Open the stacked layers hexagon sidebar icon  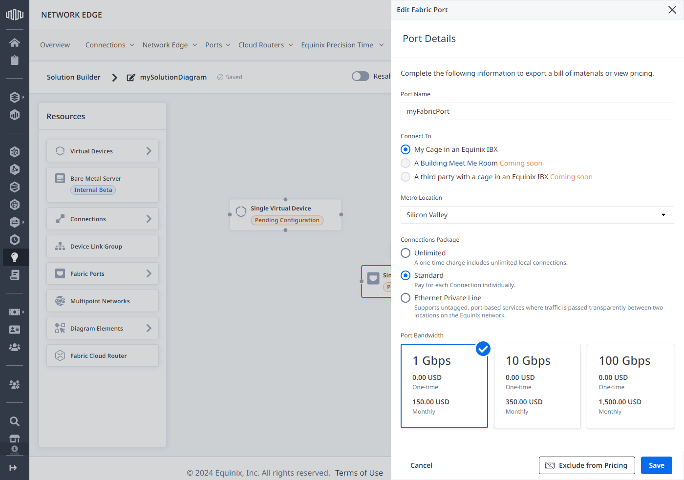[15, 97]
